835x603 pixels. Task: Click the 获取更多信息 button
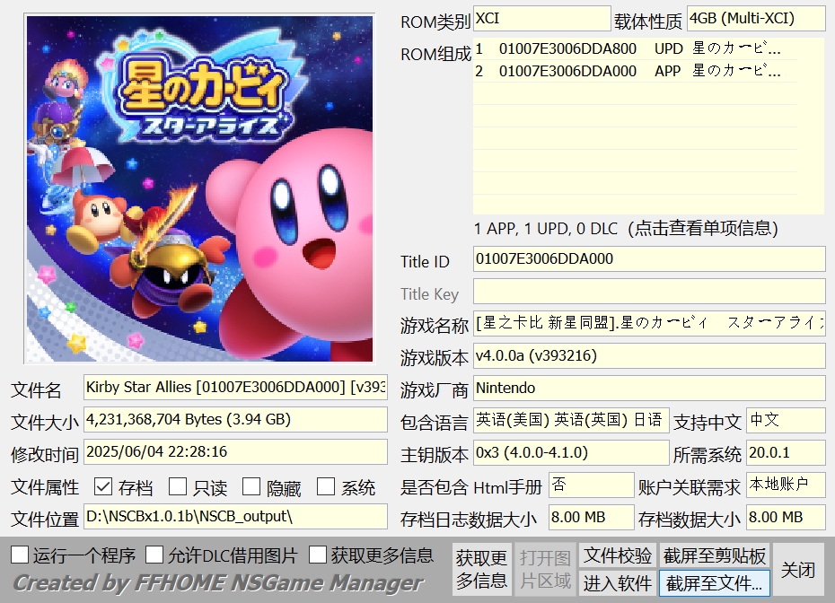pos(481,569)
